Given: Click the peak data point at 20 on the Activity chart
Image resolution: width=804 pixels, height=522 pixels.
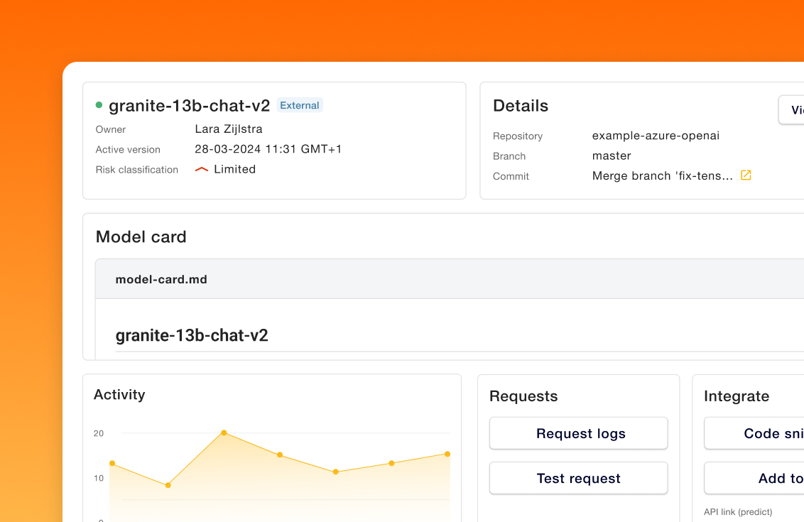Looking at the screenshot, I should [224, 433].
